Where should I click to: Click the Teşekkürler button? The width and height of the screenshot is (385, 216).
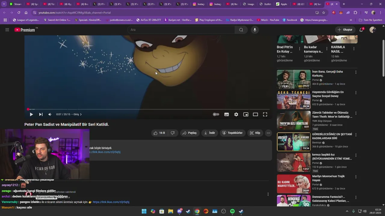coord(232,133)
